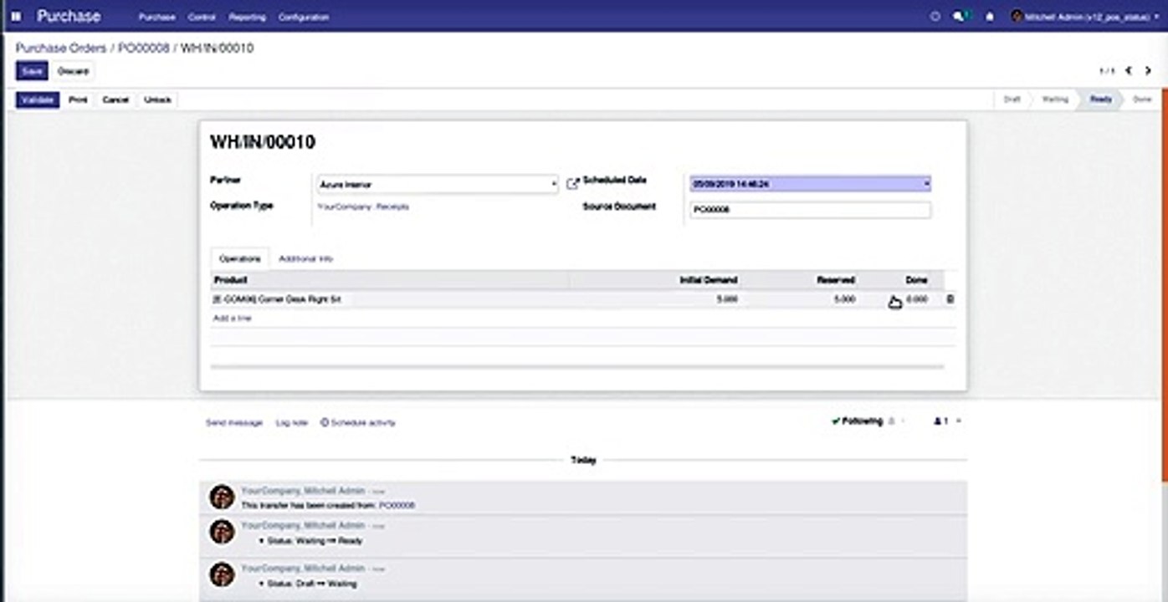1168x602 pixels.
Task: Click the Initial Demand column header
Action: click(709, 280)
